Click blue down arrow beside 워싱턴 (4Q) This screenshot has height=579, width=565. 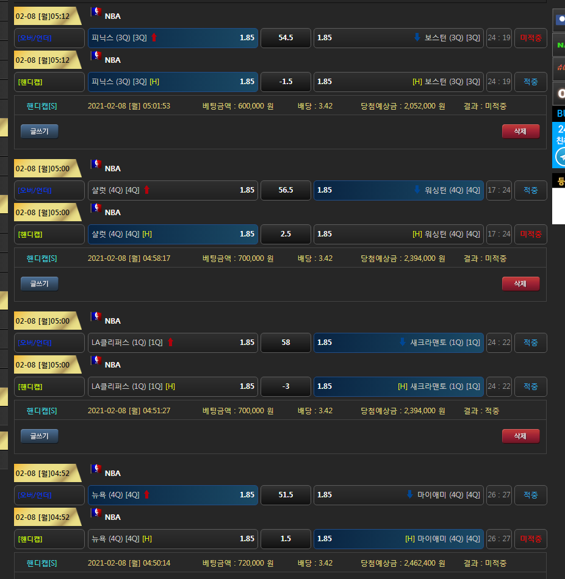click(x=417, y=190)
